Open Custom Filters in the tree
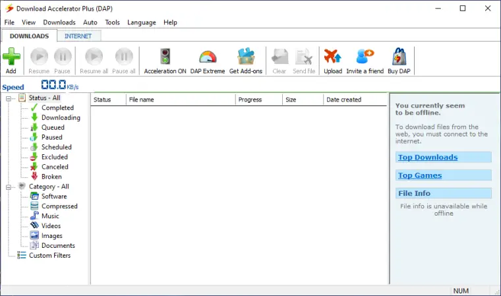The image size is (501, 296). click(x=49, y=255)
